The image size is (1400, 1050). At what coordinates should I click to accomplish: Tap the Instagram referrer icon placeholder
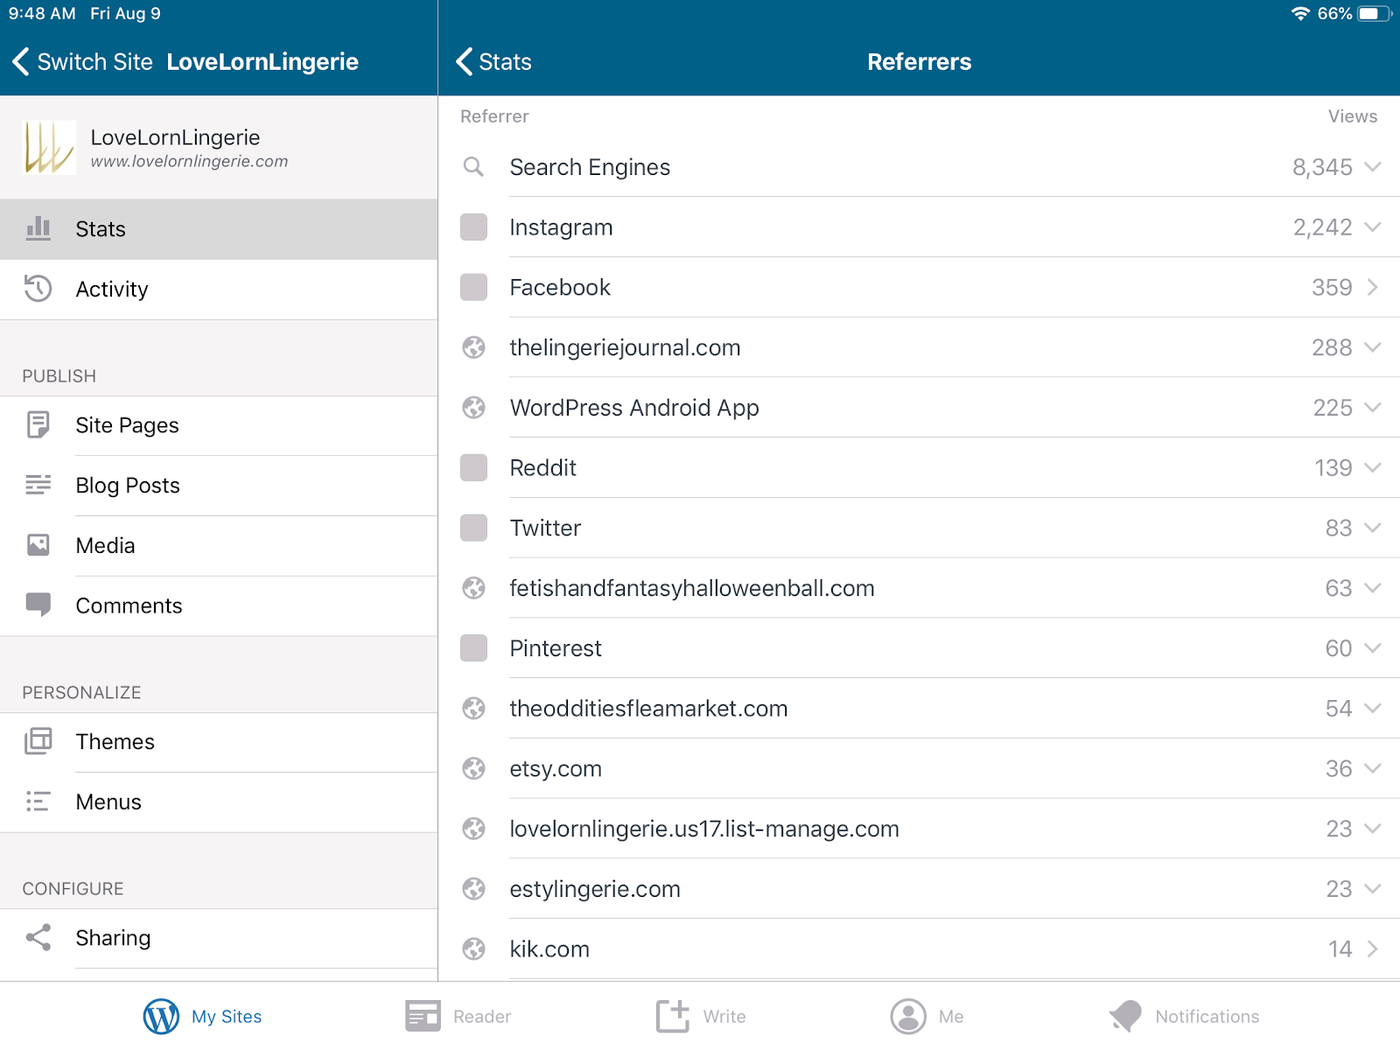point(473,227)
